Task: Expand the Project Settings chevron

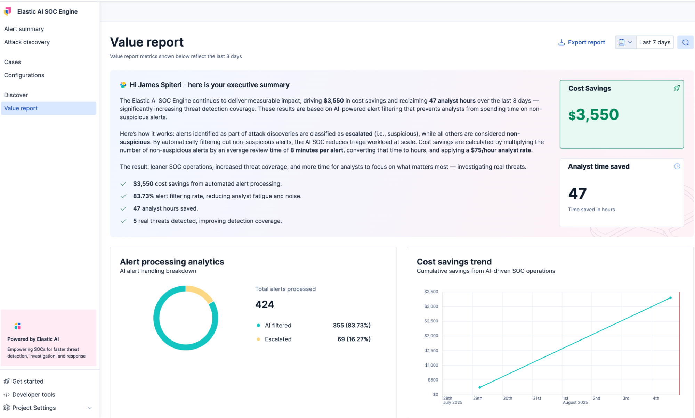Action: 90,408
